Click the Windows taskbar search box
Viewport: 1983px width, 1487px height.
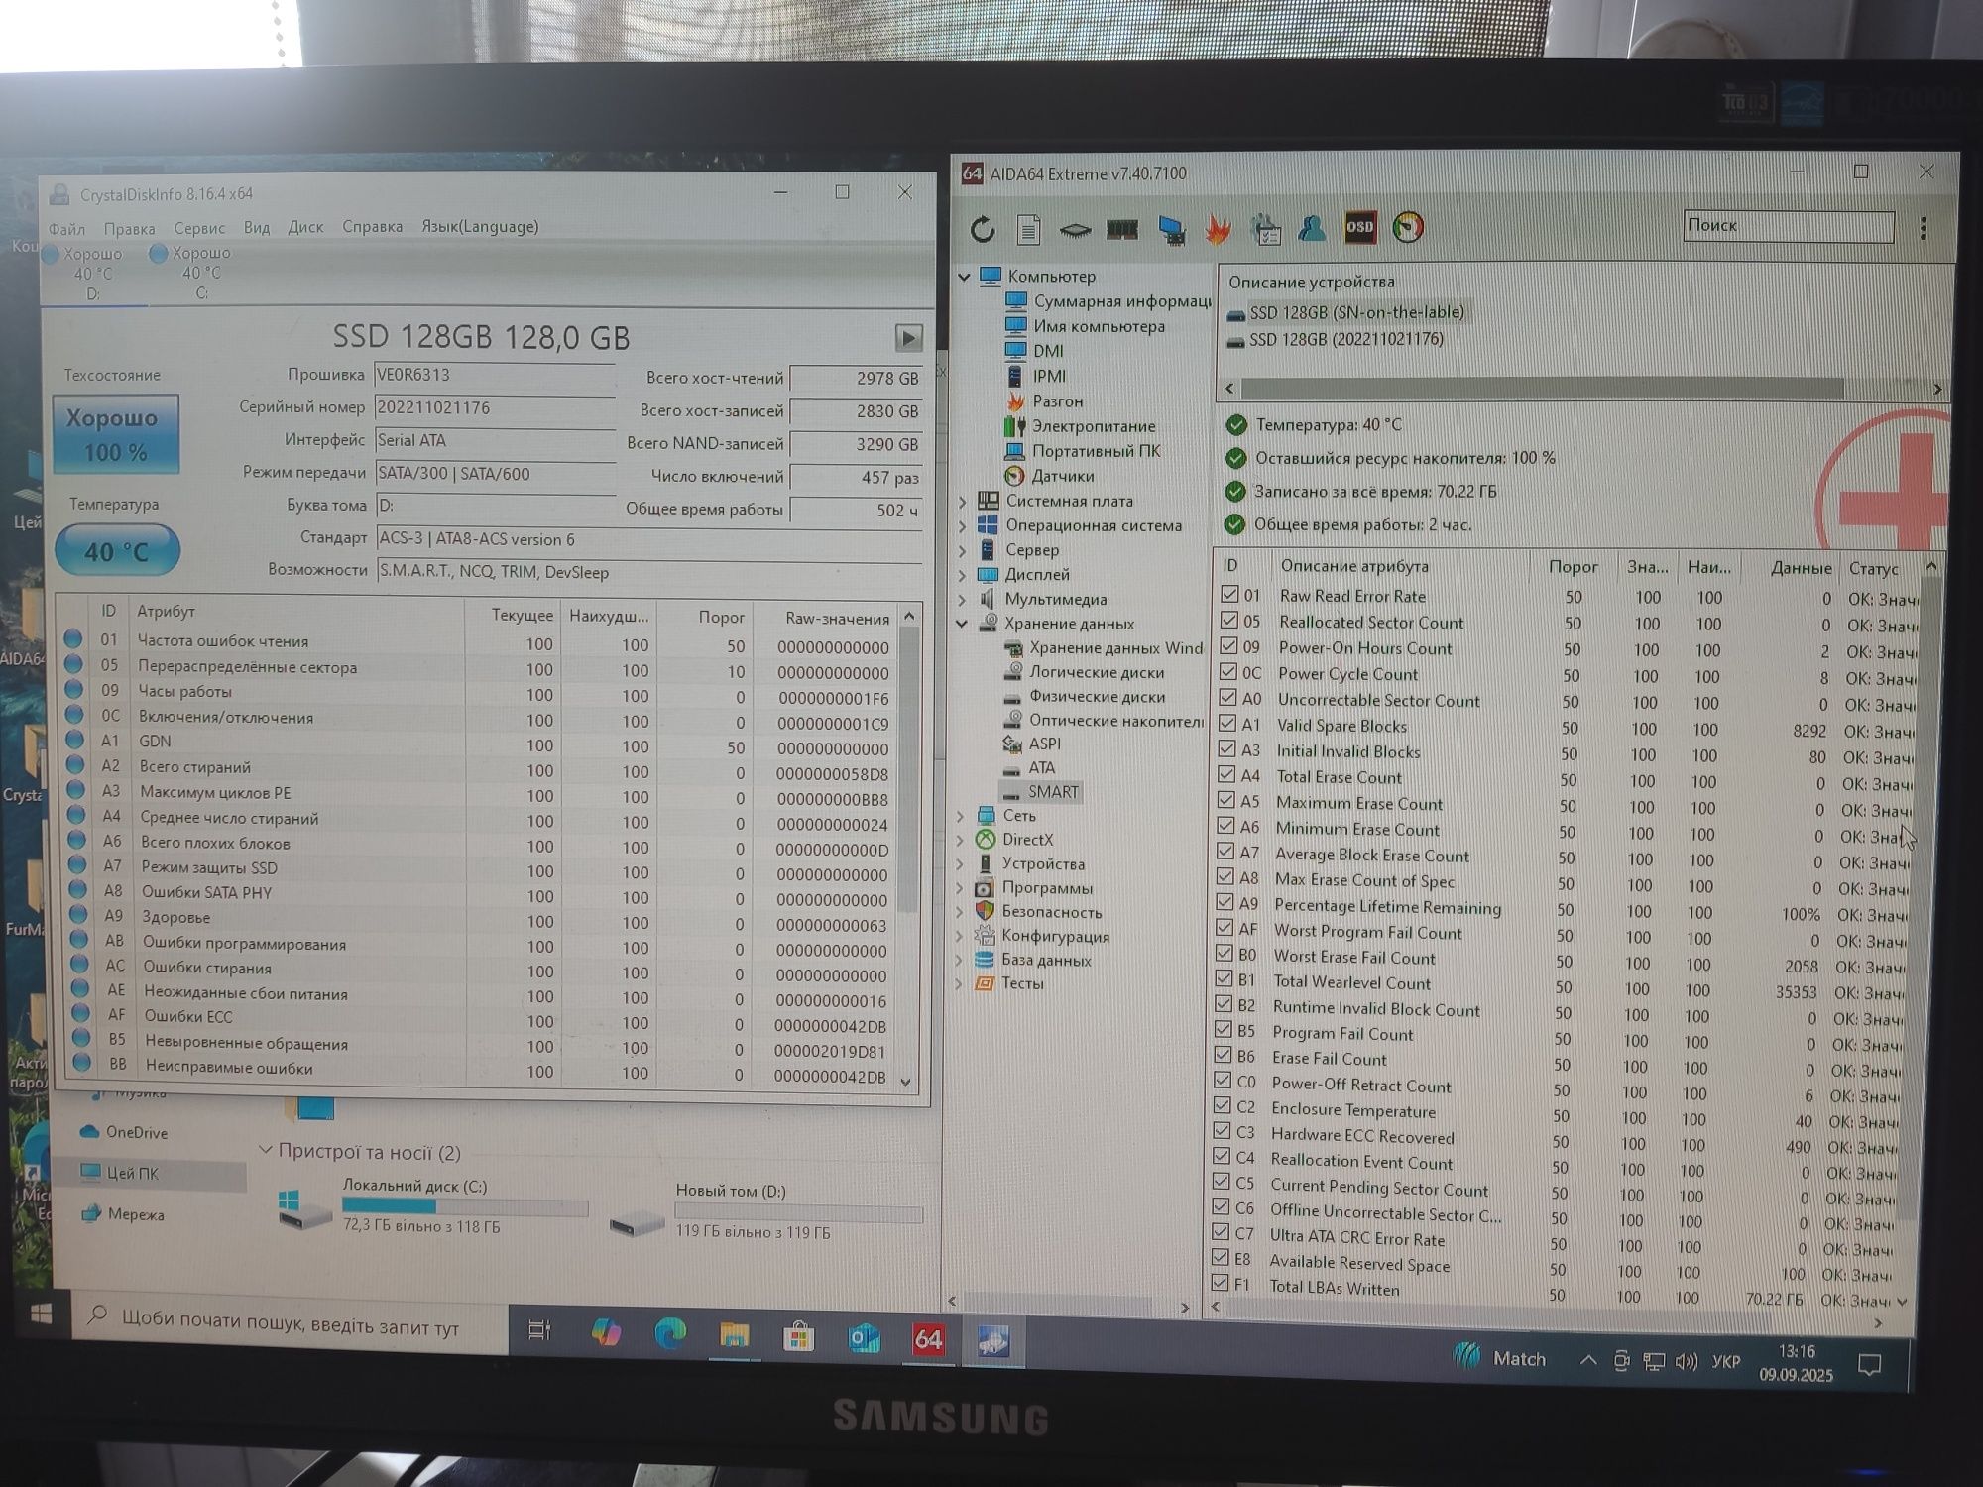291,1322
